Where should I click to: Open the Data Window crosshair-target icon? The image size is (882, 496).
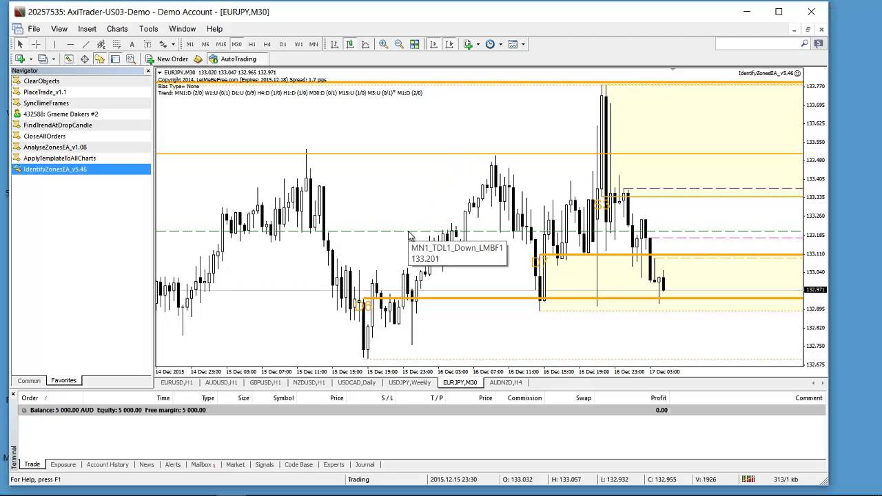click(85, 59)
